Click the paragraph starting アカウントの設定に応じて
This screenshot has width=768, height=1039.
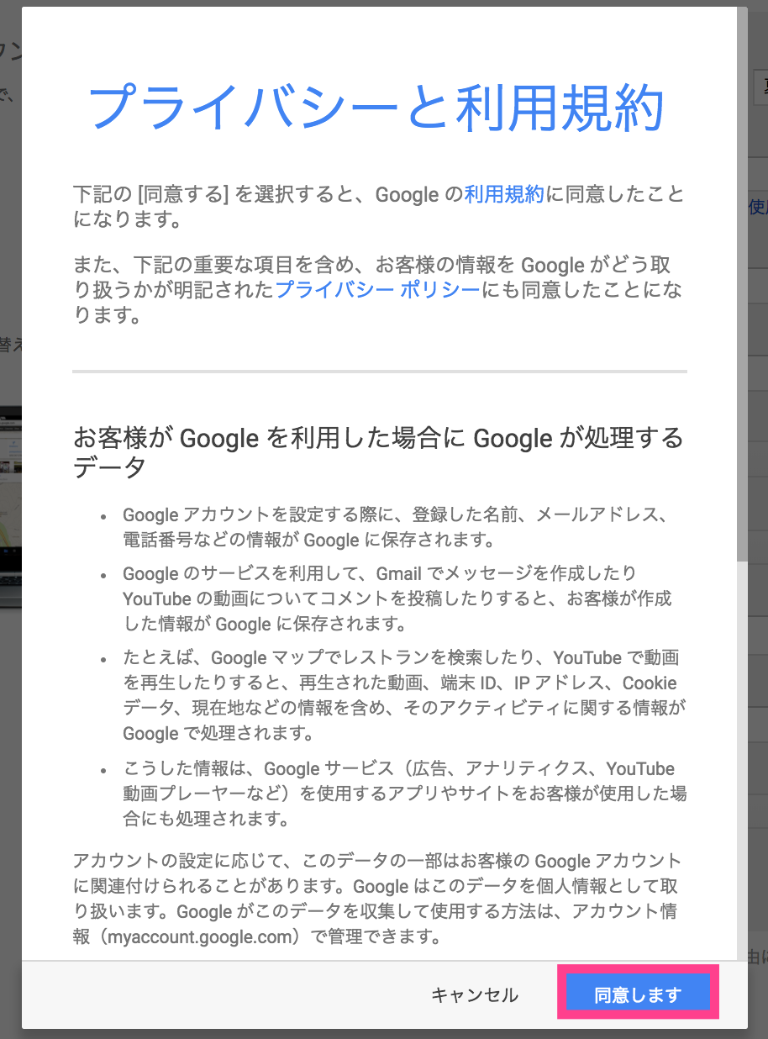click(377, 899)
